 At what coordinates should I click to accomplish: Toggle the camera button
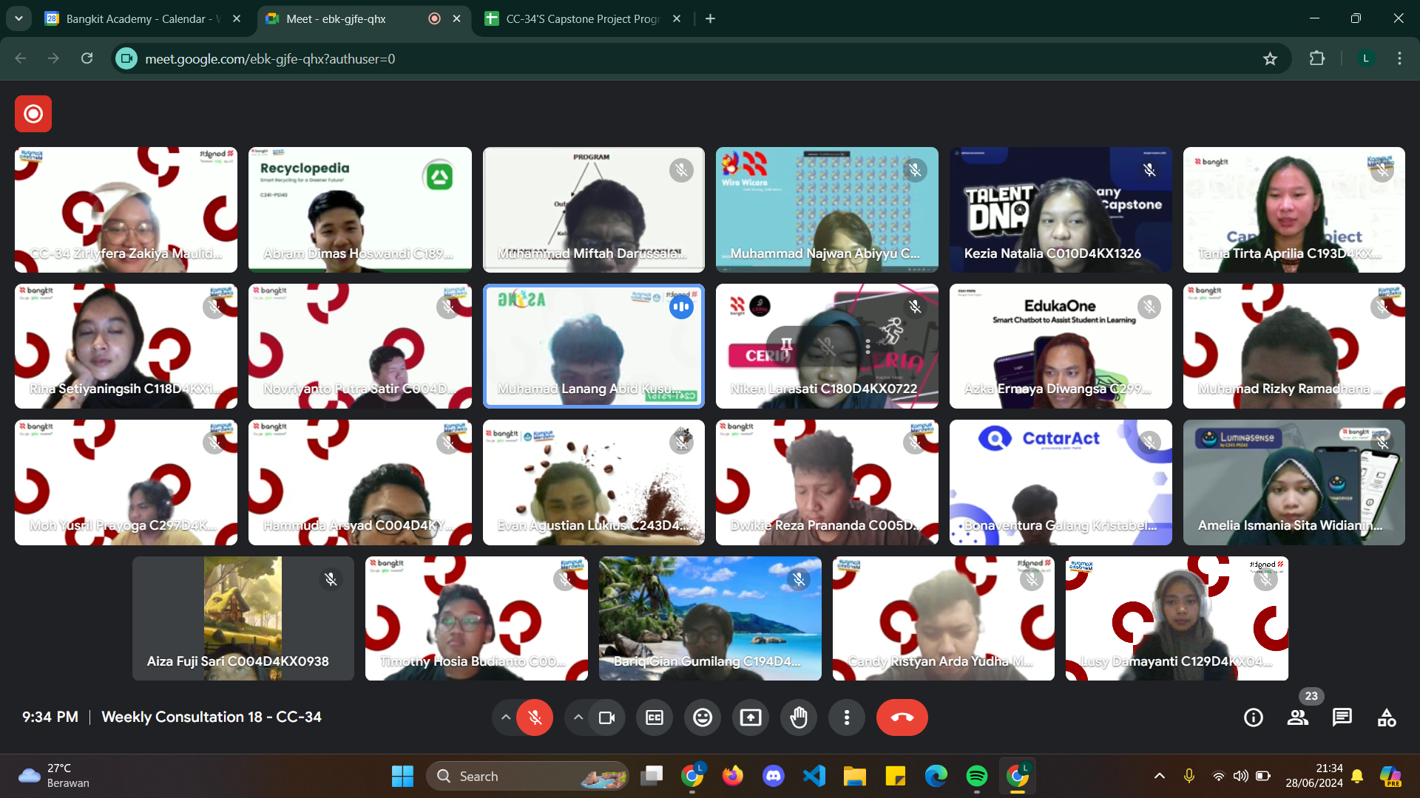(606, 717)
